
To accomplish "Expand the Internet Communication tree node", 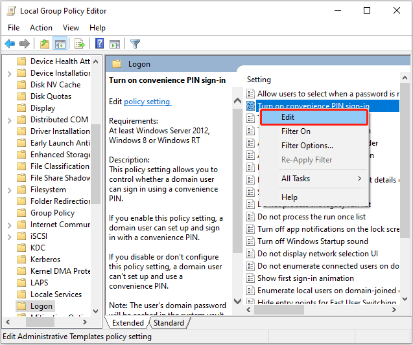I will [10, 225].
